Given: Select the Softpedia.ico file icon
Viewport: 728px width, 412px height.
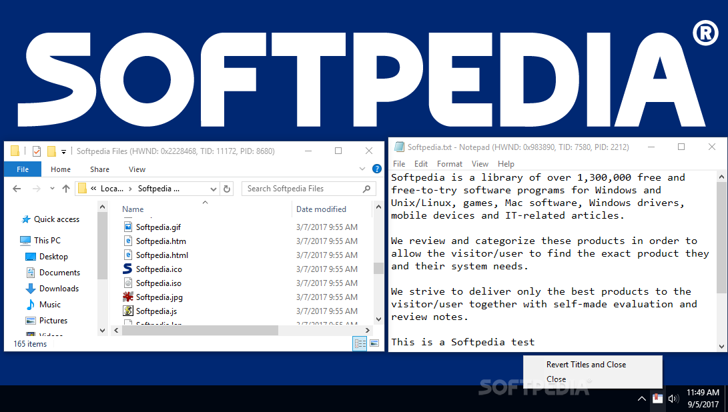Looking at the screenshot, I should 127,269.
